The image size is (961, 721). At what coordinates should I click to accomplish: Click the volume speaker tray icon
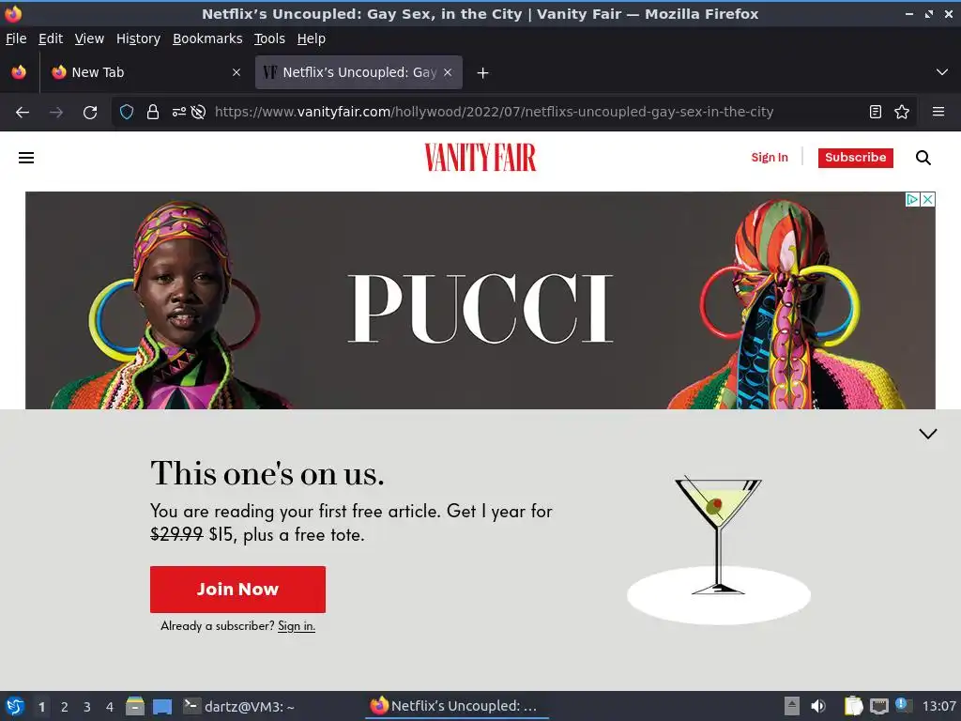(x=818, y=706)
